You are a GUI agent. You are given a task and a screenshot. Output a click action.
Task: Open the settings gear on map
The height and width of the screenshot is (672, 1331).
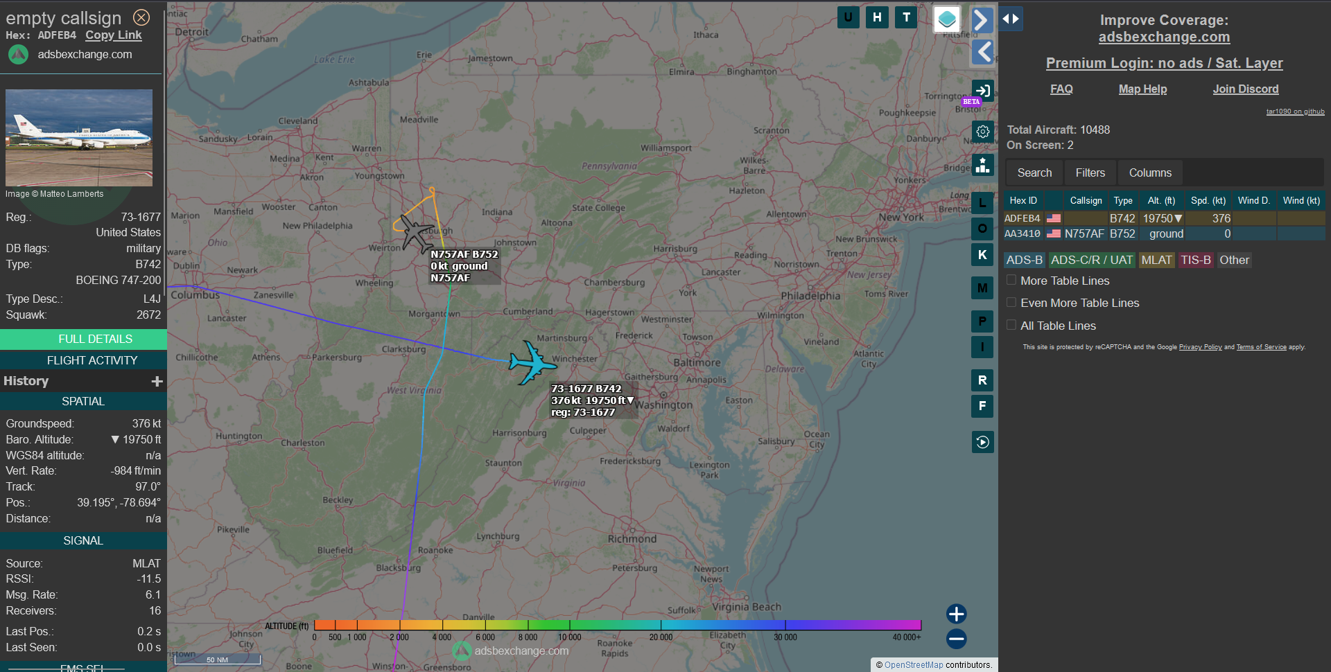pos(982,132)
